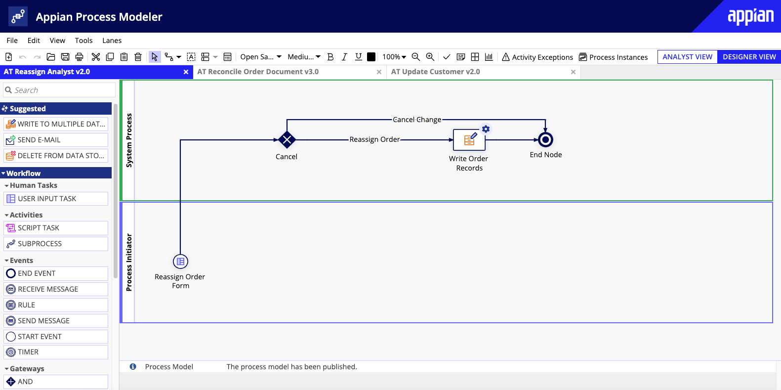The height and width of the screenshot is (390, 781).
Task: Select the Script Task node
Action: 56,228
